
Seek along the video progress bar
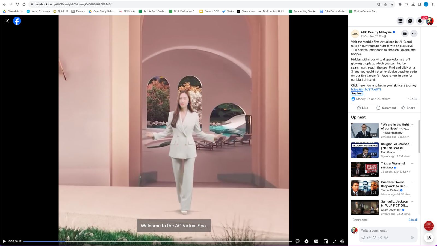[158, 241]
